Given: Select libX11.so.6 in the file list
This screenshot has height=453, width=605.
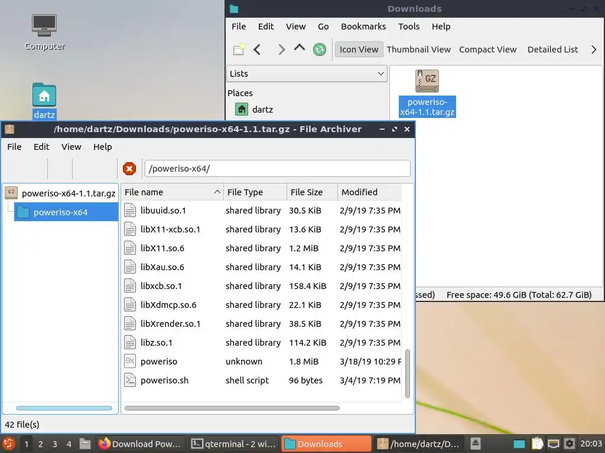Looking at the screenshot, I should pyautogui.click(x=262, y=248).
